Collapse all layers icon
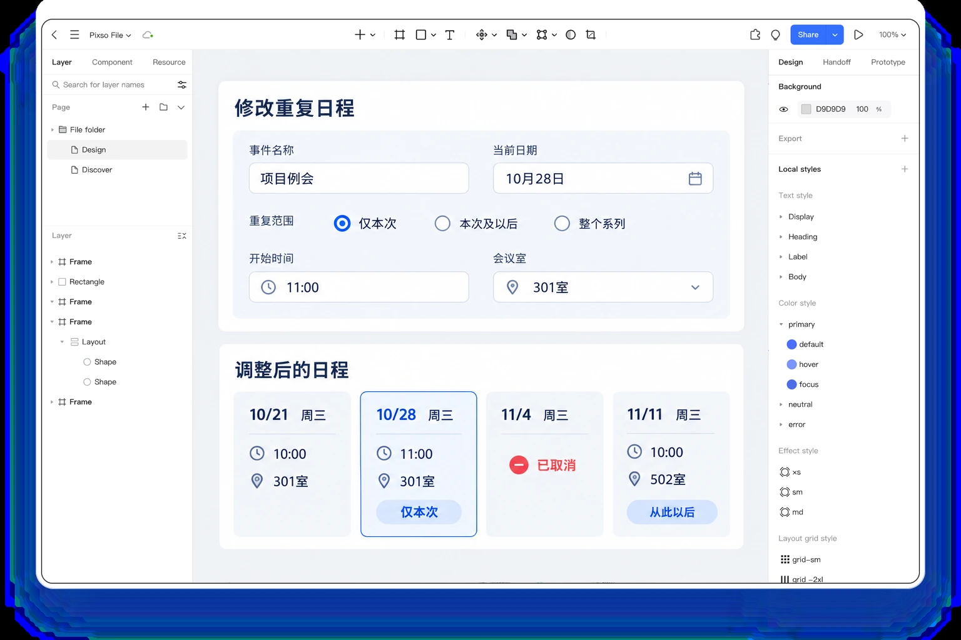This screenshot has width=961, height=640. tap(182, 236)
